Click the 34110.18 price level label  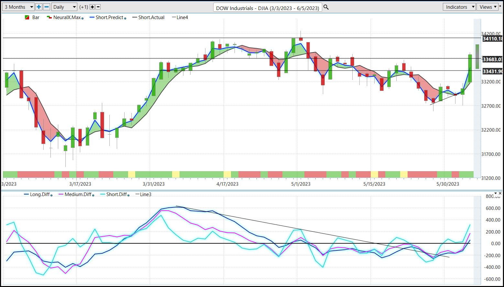492,39
